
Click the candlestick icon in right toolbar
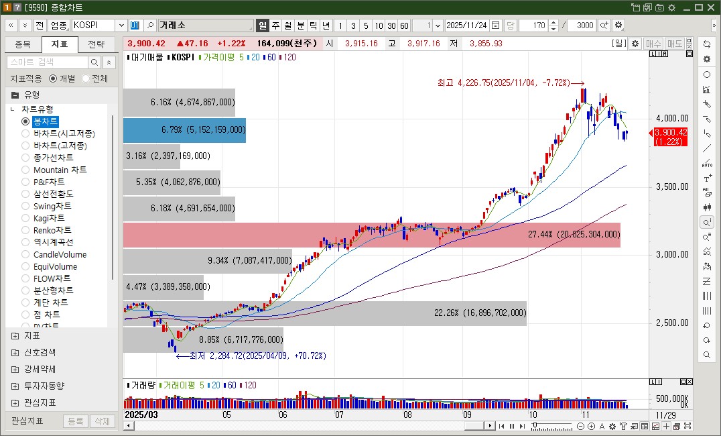707,208
